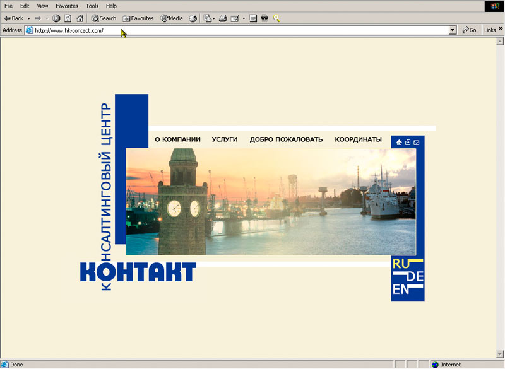505x369 pixels.
Task: Open the Tools menu
Action: (x=92, y=6)
